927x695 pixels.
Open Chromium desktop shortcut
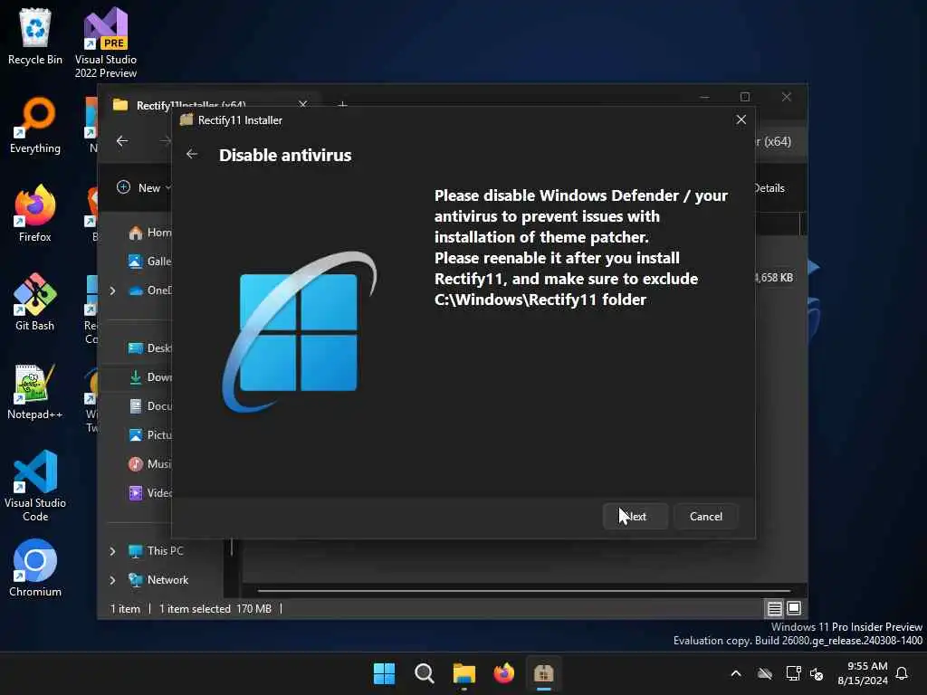click(x=35, y=568)
